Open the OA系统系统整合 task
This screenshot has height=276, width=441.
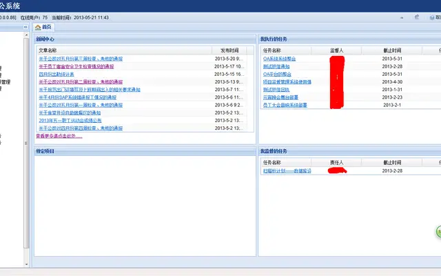pyautogui.click(x=279, y=59)
